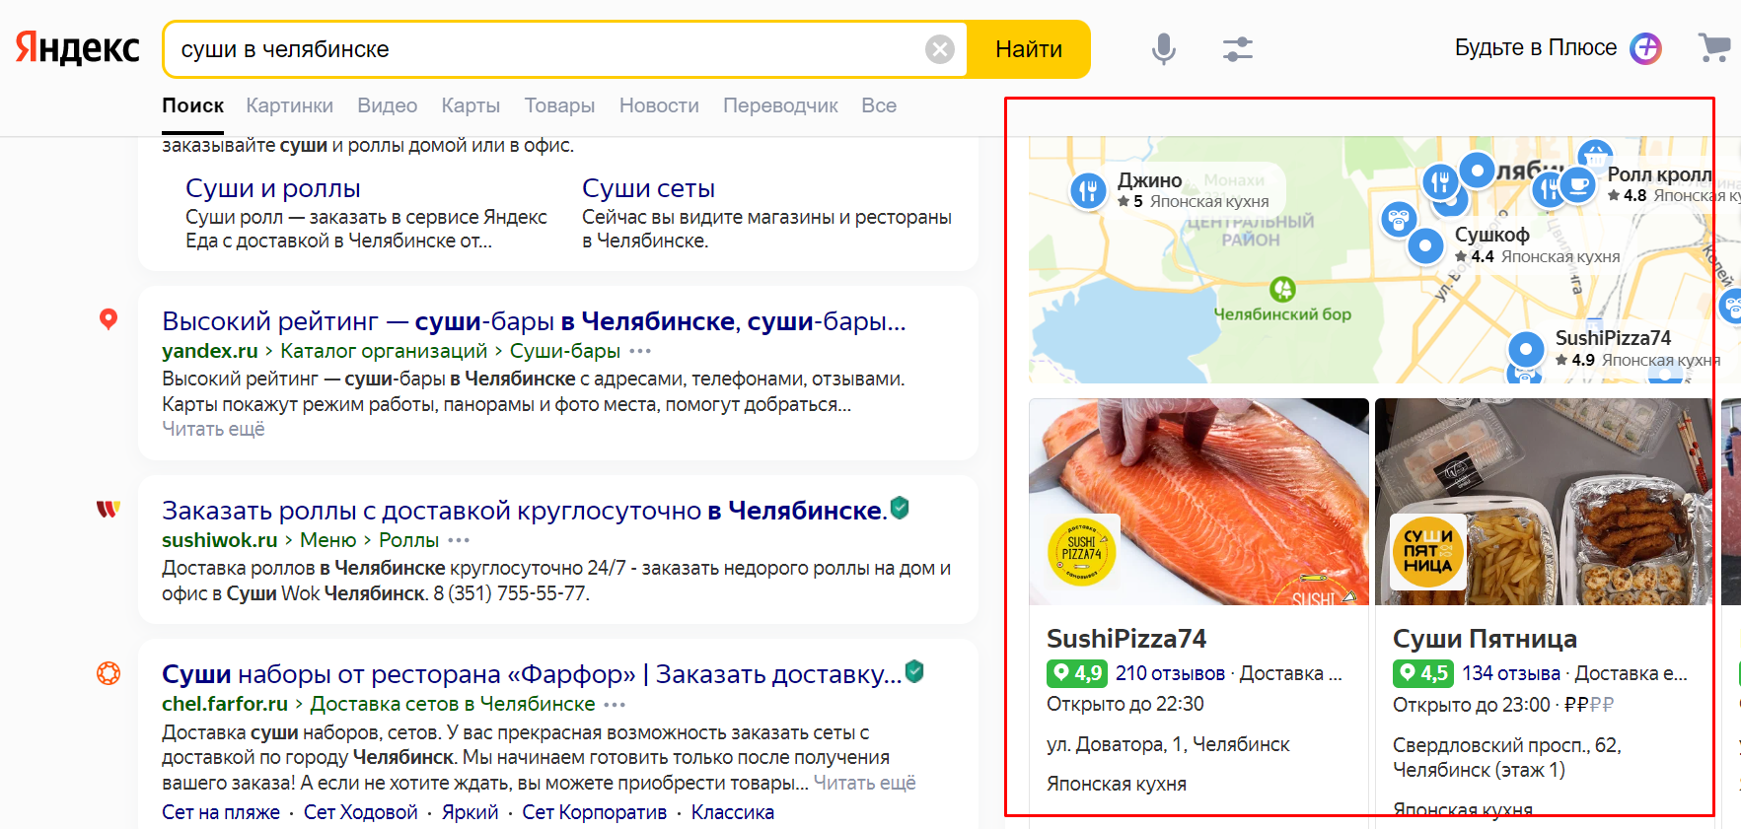Click the Yandex Plus circle icon
Viewport: 1741px width, 829px height.
coord(1645,48)
